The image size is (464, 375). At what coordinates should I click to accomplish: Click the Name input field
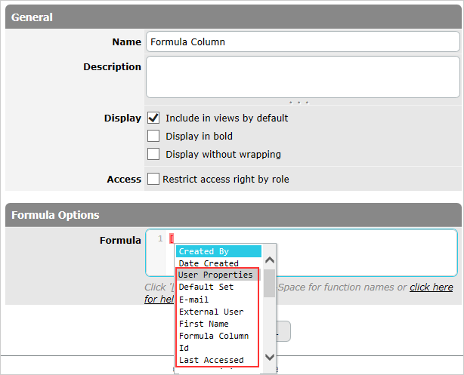303,41
